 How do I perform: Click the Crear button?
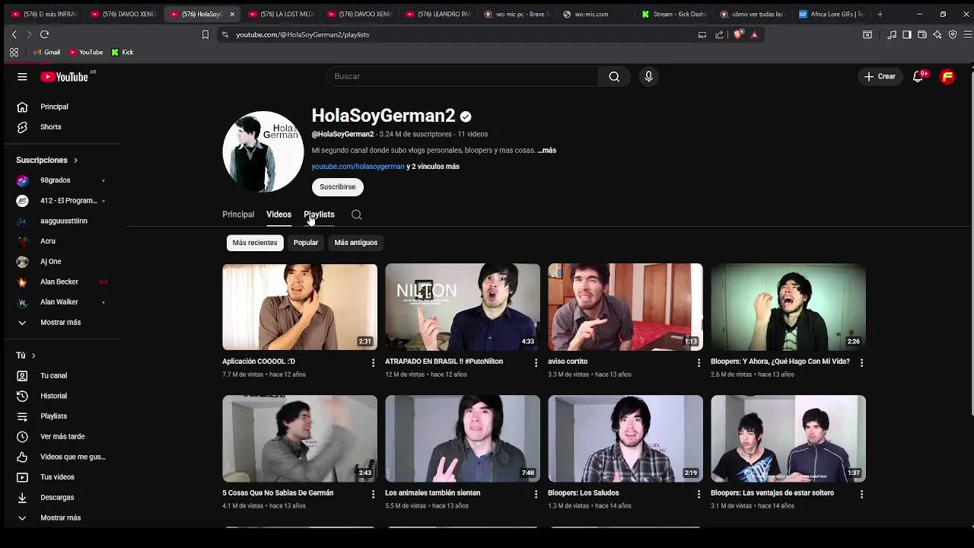[x=880, y=76]
